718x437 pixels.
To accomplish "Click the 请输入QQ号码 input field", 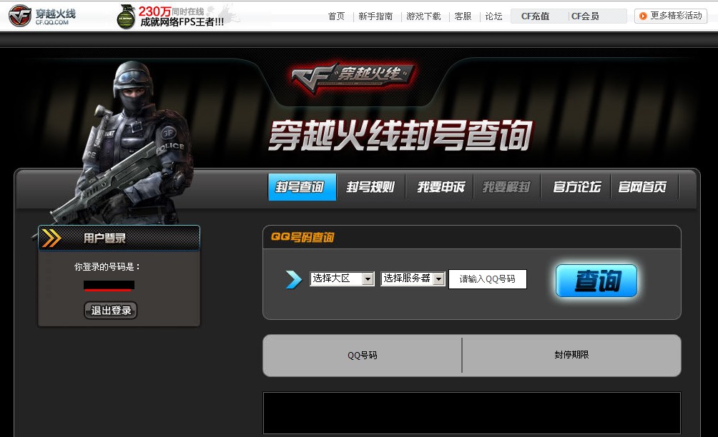I will 488,279.
